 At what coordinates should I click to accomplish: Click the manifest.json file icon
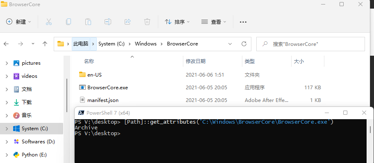82,100
